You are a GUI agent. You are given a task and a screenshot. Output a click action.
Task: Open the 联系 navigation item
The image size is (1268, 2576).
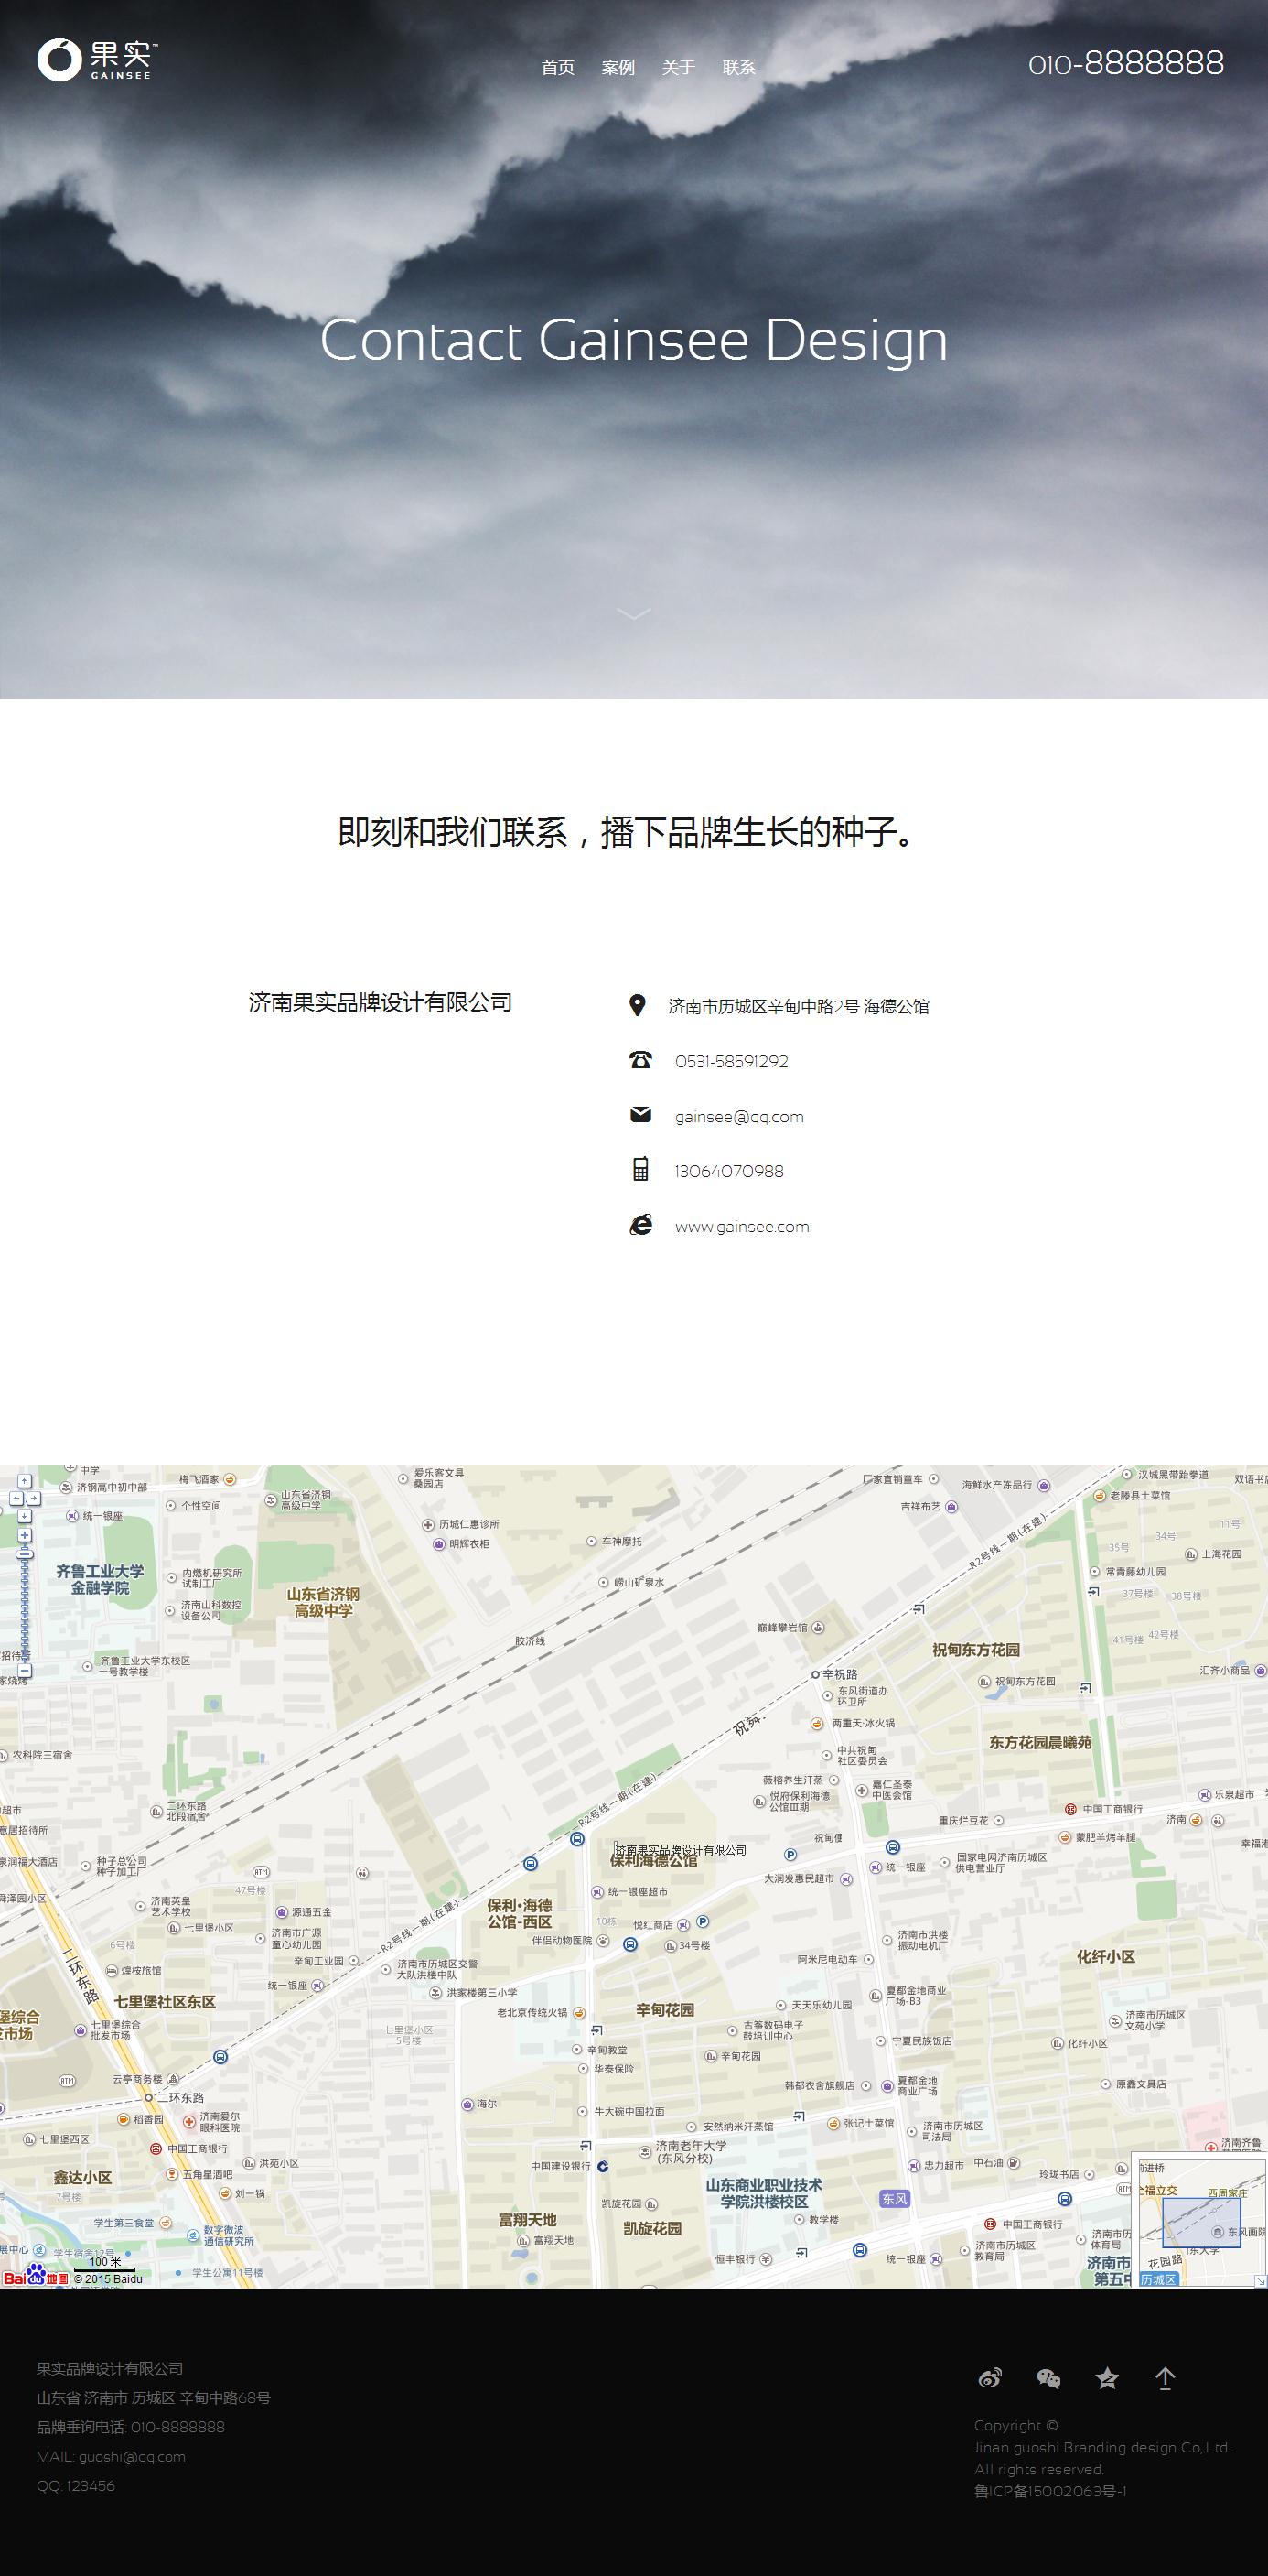pyautogui.click(x=738, y=68)
